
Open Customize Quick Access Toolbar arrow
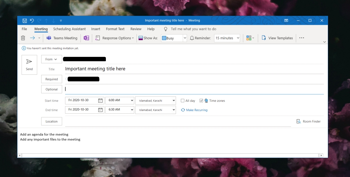point(61,20)
